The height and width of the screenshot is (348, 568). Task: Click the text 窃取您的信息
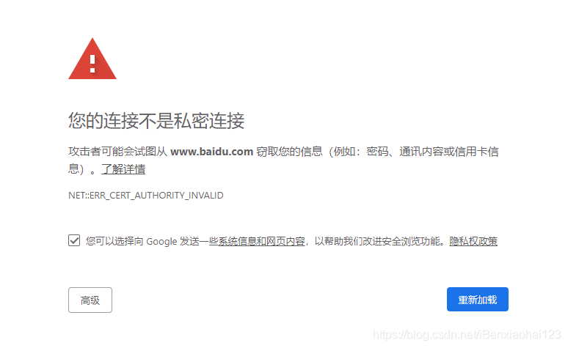289,151
